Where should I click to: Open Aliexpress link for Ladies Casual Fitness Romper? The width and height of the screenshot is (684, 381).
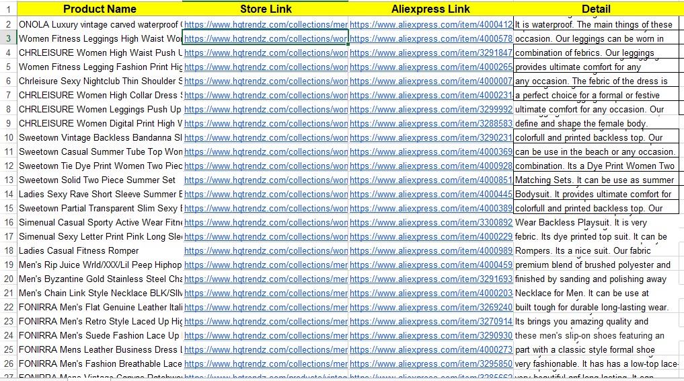click(431, 250)
